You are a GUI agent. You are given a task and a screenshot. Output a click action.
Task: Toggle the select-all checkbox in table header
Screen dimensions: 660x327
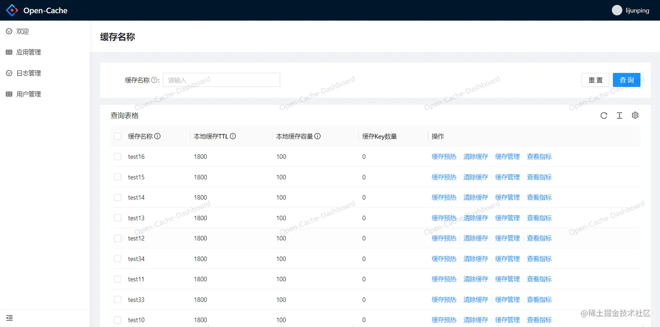[x=117, y=136]
